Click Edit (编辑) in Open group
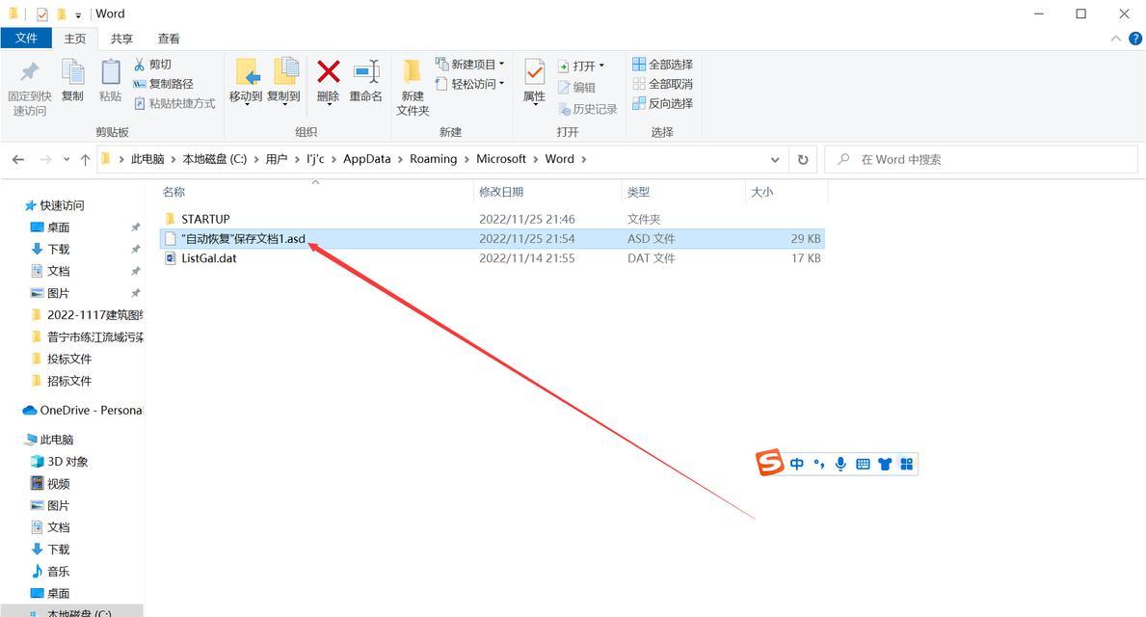 576,88
